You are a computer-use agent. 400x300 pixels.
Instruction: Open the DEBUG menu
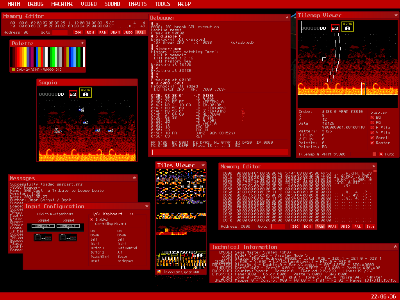(x=36, y=4)
